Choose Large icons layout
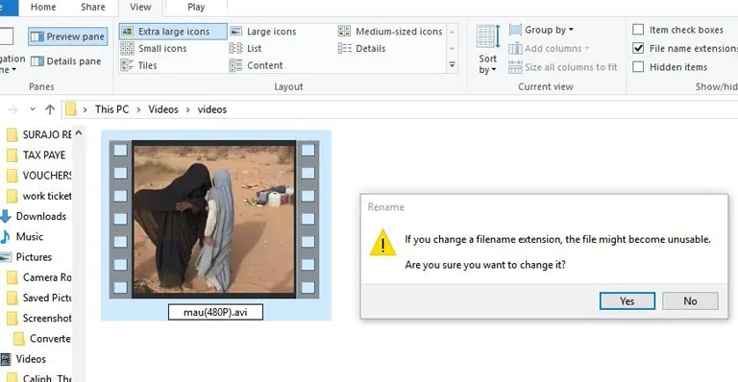 263,32
